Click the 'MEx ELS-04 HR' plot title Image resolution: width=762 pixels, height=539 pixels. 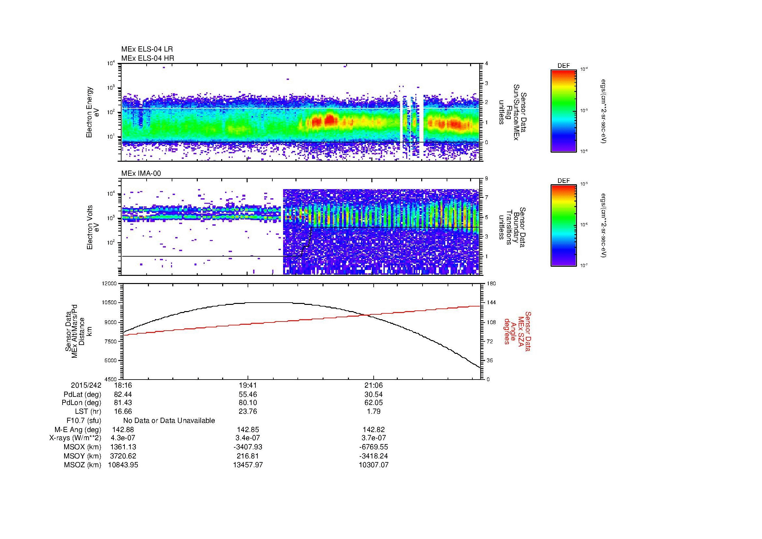point(148,58)
